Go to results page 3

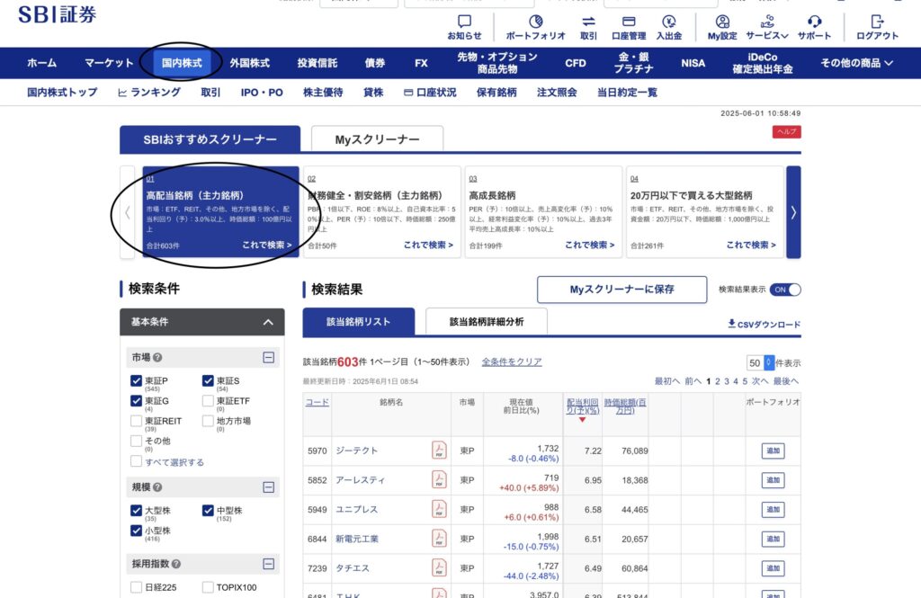point(727,381)
